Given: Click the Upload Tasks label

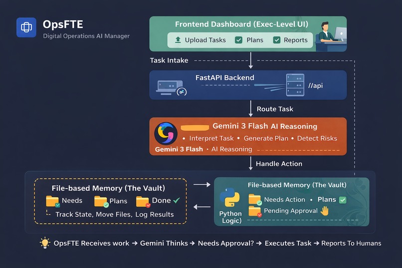Looking at the screenshot, I should [205, 40].
